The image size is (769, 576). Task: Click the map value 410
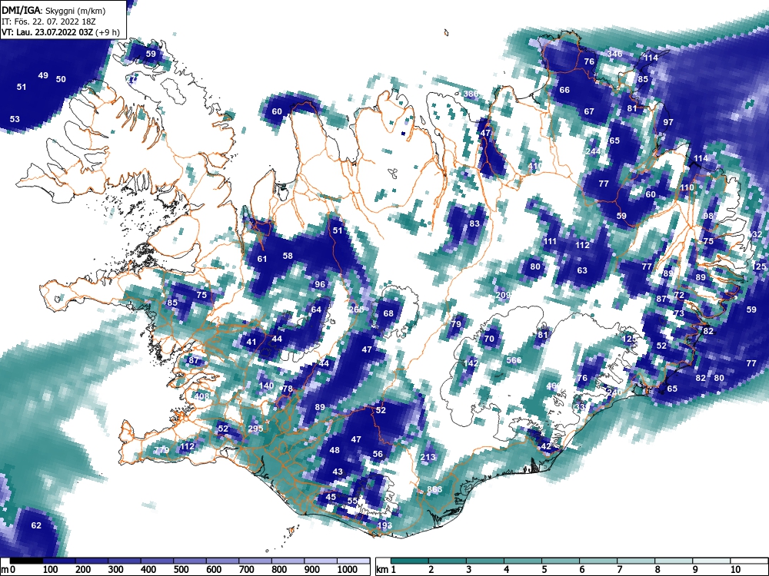click(534, 166)
